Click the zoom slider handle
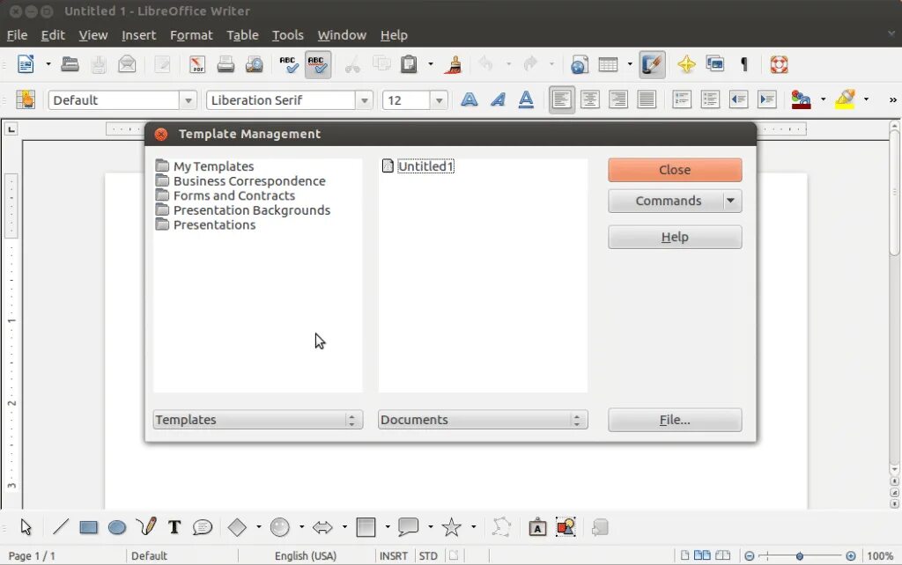 (800, 556)
